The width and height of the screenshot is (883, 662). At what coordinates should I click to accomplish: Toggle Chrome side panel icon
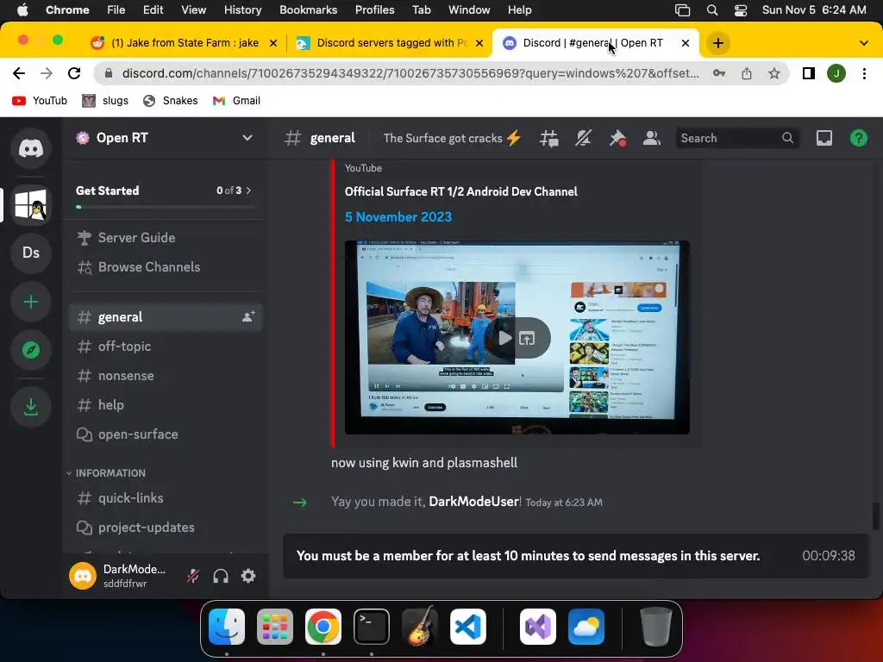point(808,73)
